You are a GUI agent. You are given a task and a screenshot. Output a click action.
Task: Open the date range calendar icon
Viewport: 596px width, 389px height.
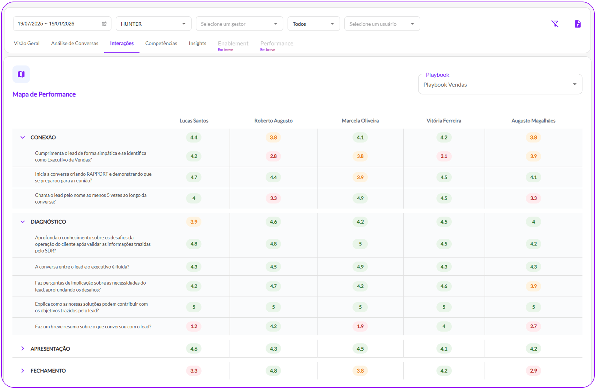pyautogui.click(x=104, y=24)
